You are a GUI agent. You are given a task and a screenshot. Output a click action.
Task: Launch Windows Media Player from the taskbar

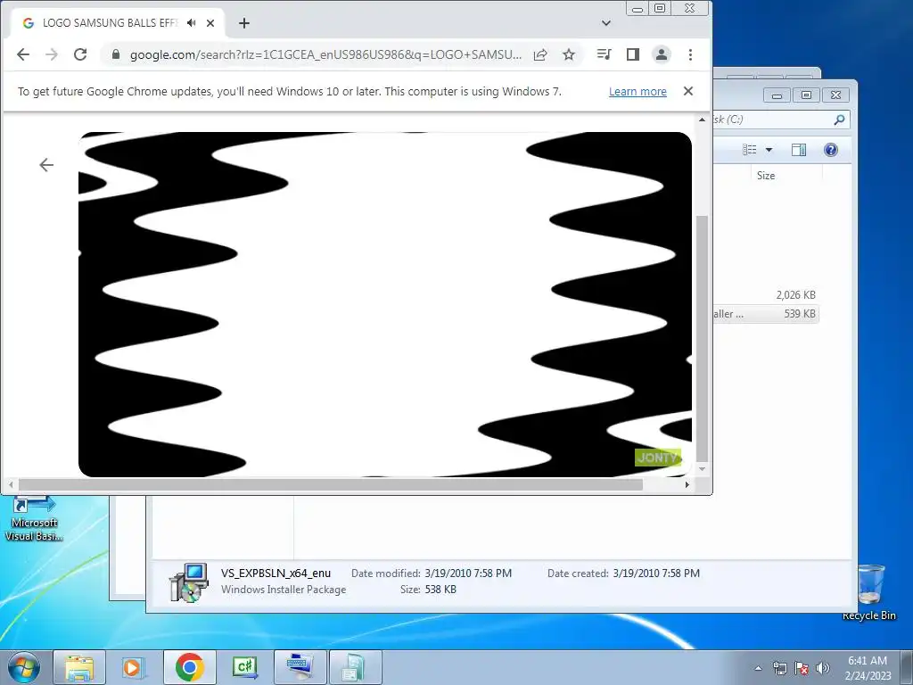click(134, 667)
